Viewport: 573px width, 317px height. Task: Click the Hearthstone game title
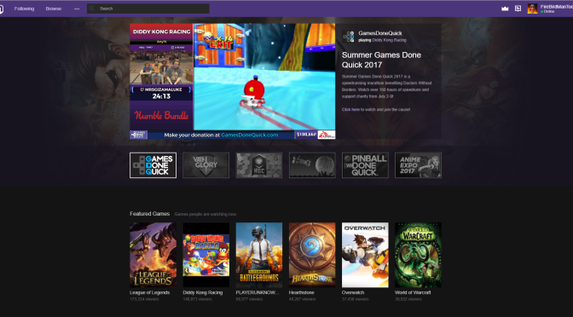point(302,292)
